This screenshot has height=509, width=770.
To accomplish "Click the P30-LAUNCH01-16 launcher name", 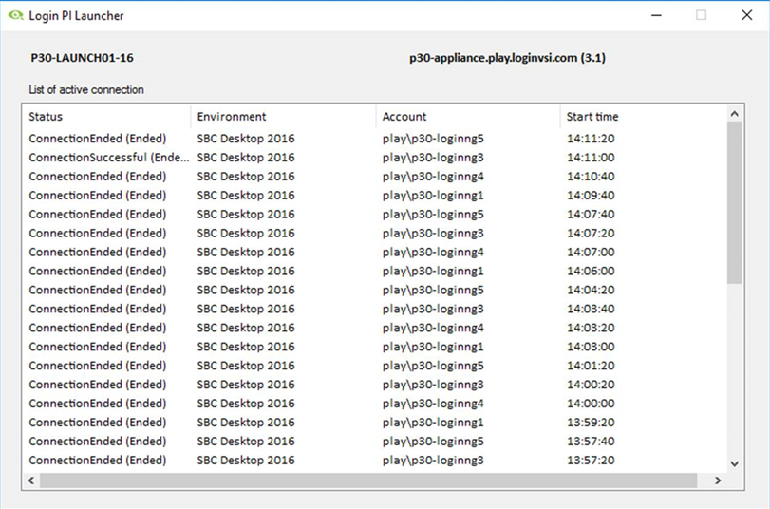I will 82,58.
